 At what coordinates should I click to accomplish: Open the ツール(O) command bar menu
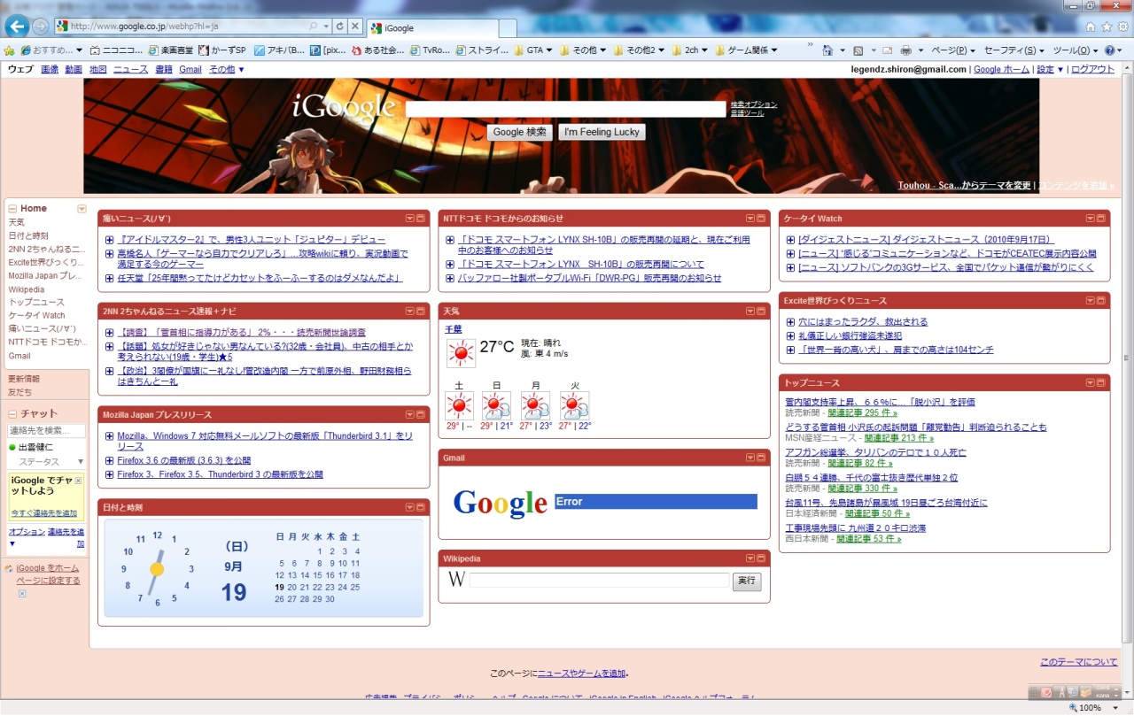tap(1076, 50)
